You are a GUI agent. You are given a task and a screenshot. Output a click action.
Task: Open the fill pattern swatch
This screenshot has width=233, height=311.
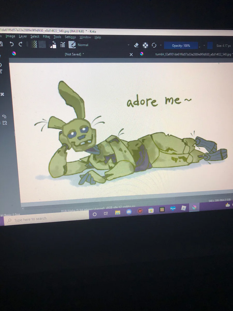tap(42, 45)
